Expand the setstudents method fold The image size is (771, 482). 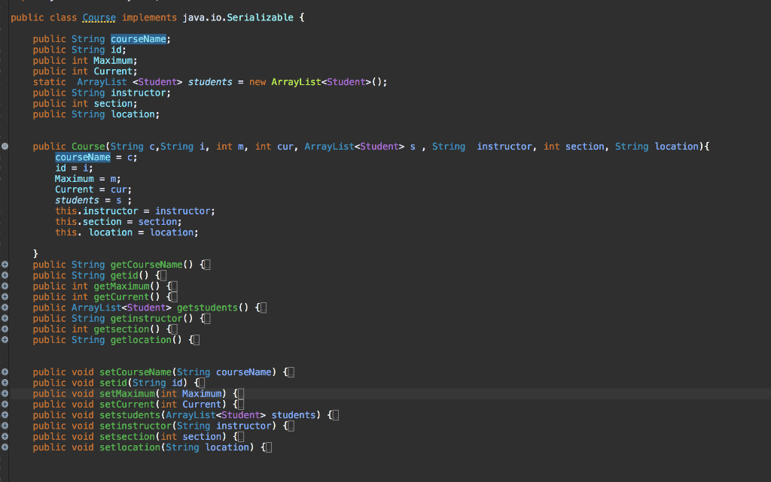point(5,415)
